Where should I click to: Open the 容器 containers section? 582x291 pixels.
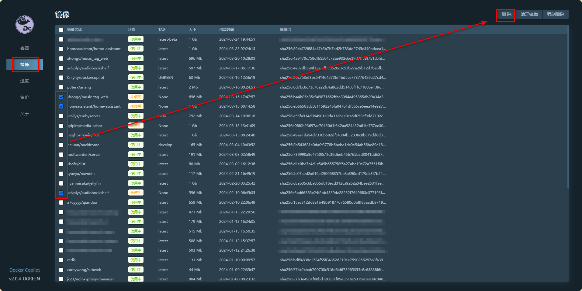pos(25,48)
